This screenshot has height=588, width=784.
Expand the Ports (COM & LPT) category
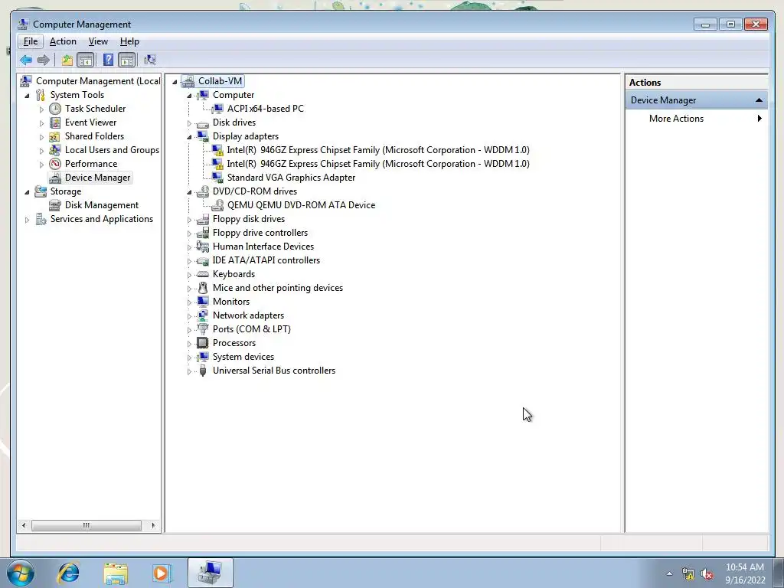189,329
